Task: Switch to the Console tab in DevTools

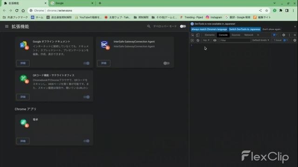Action: 223,35
